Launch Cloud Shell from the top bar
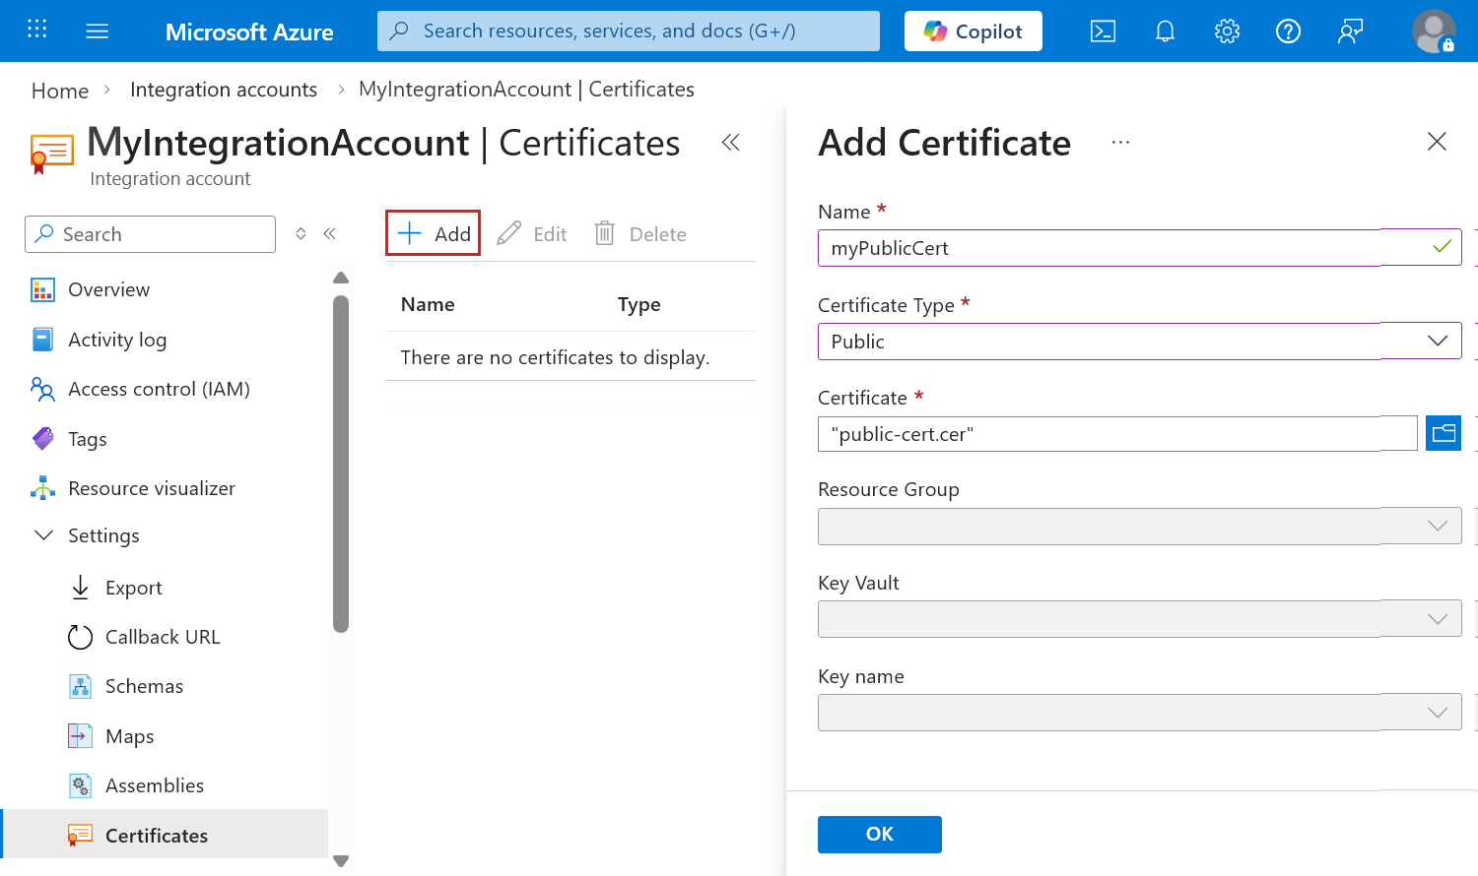Viewport: 1478px width, 876px height. [1103, 31]
